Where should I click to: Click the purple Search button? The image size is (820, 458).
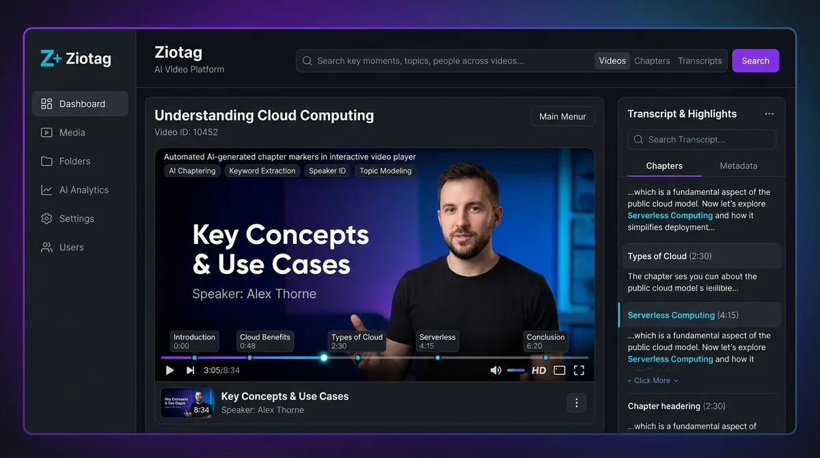tap(755, 61)
